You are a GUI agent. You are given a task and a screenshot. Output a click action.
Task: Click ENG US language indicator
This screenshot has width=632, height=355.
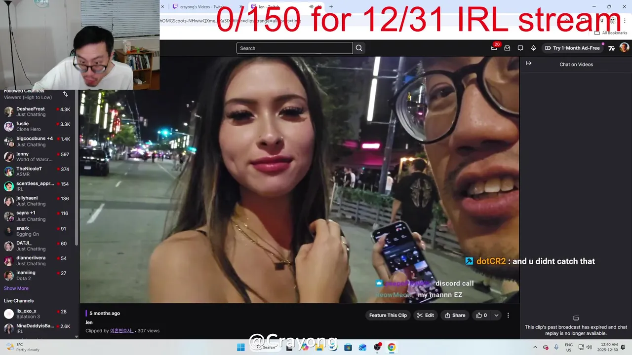click(569, 347)
